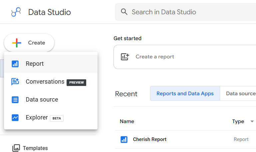Click the Report bar chart icon in menu
The height and width of the screenshot is (152, 256).
click(15, 64)
